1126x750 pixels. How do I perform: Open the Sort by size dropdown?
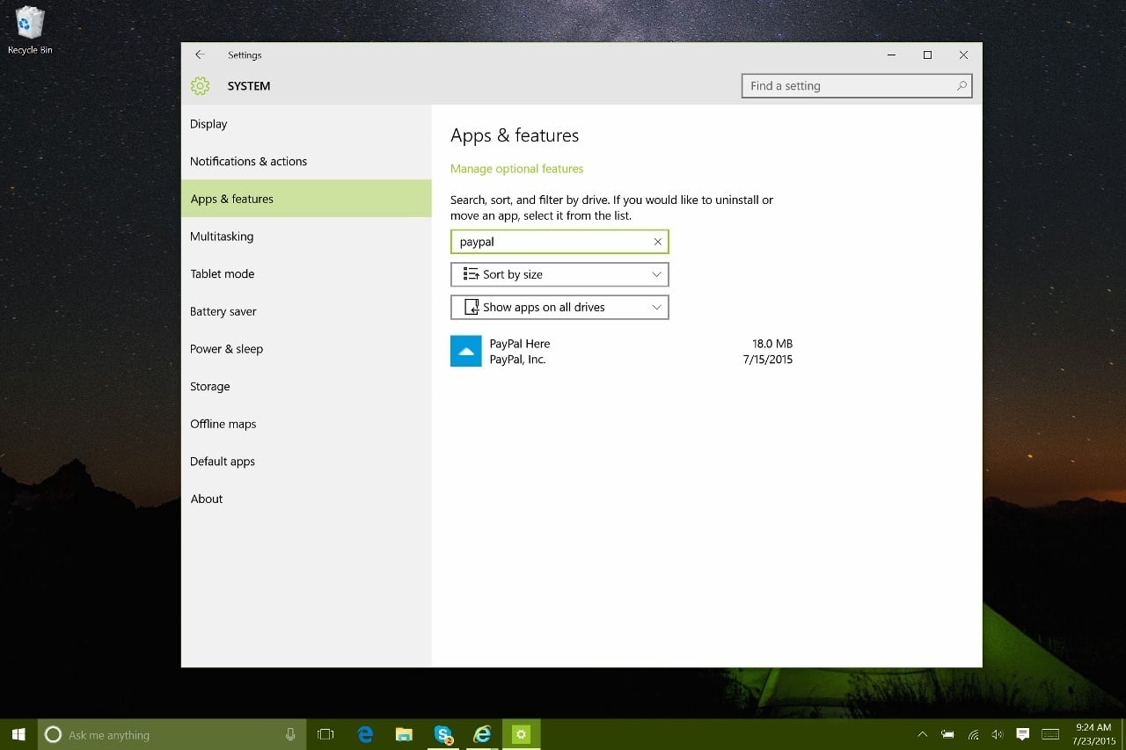(559, 274)
